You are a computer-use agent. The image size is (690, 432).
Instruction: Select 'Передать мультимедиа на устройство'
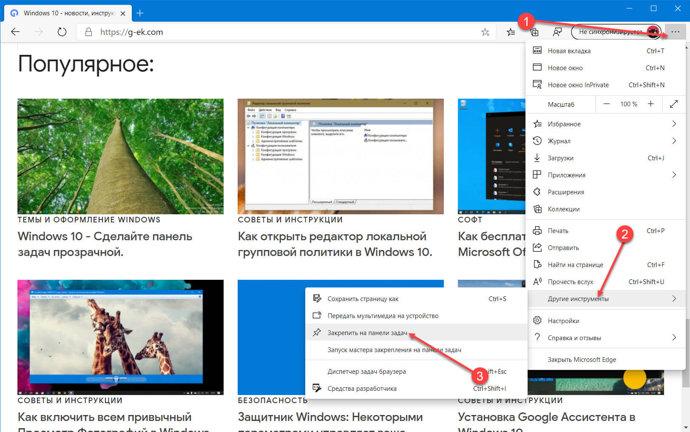tap(416, 315)
